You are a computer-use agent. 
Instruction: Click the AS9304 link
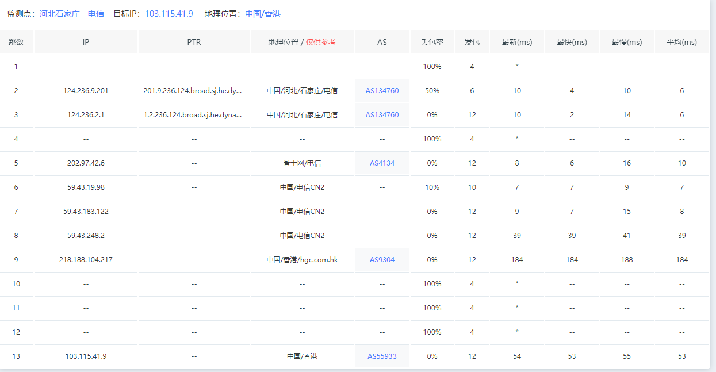(382, 260)
